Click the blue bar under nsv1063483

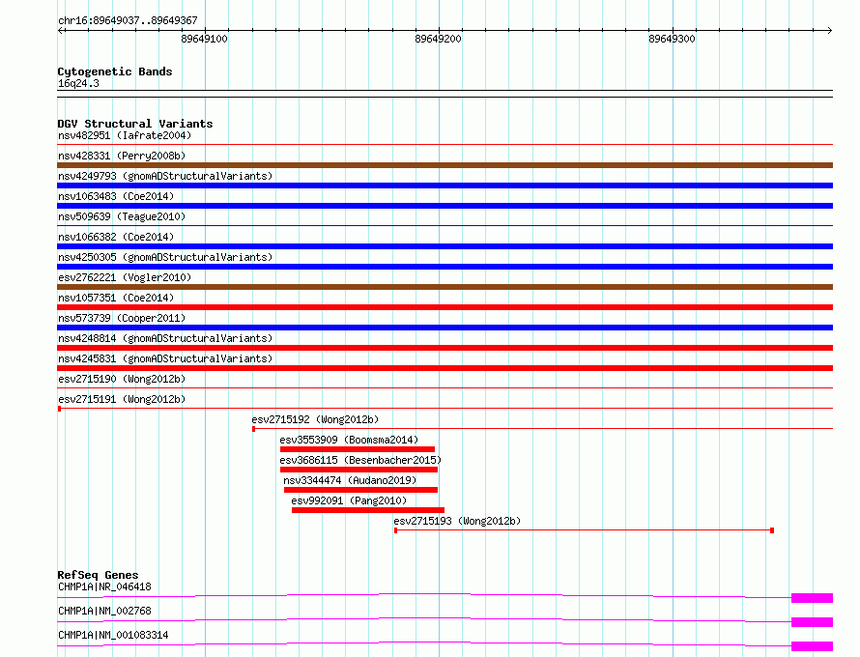(x=444, y=206)
